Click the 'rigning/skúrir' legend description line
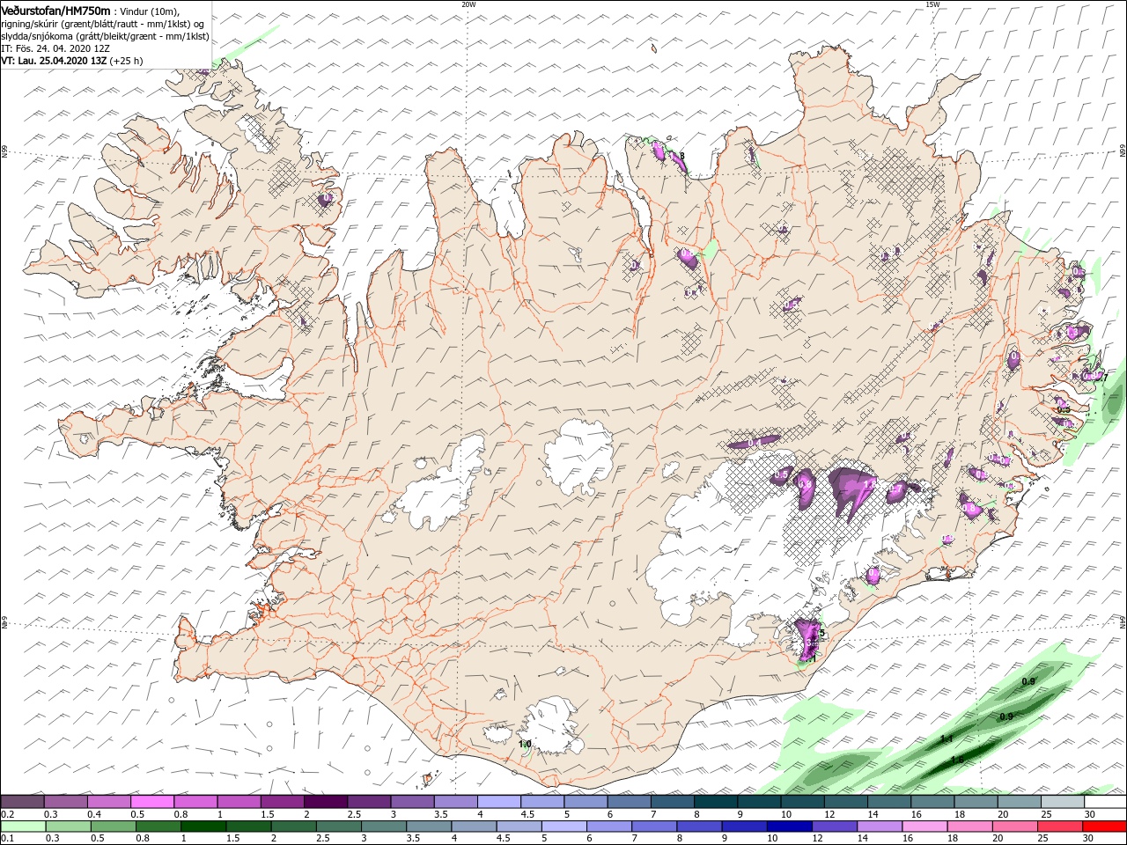 click(102, 24)
